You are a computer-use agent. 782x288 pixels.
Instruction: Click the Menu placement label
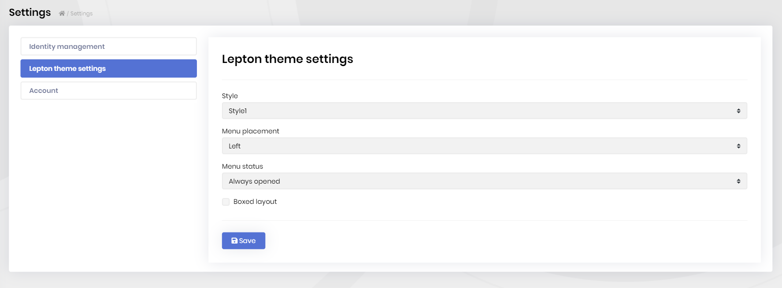(251, 131)
